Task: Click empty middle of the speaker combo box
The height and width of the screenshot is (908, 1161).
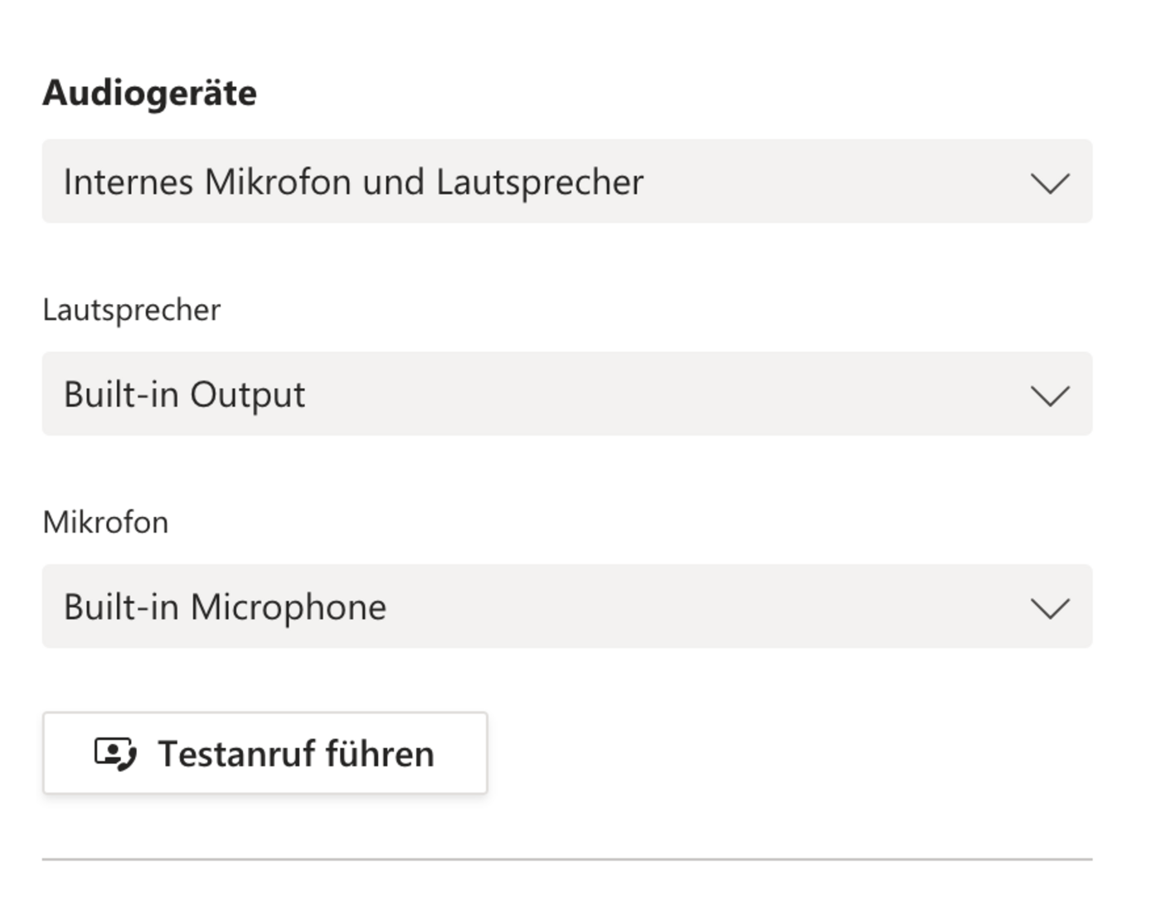Action: (663, 394)
